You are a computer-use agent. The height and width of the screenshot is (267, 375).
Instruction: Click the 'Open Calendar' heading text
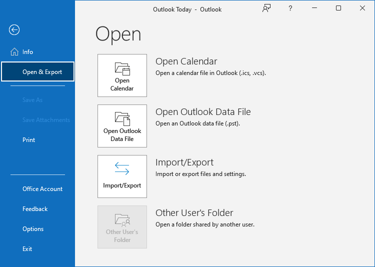point(186,61)
